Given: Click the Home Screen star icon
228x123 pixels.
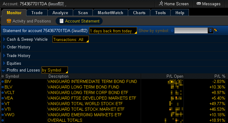Looking at the screenshot, I should point(161,3).
